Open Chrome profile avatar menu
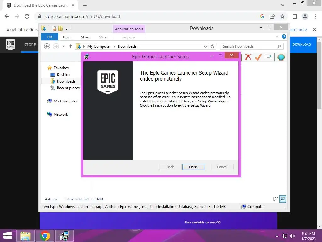The width and height of the screenshot is (322, 242). coord(305,16)
